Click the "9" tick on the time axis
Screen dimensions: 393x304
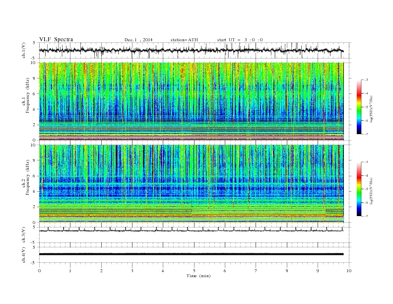pos(318,271)
